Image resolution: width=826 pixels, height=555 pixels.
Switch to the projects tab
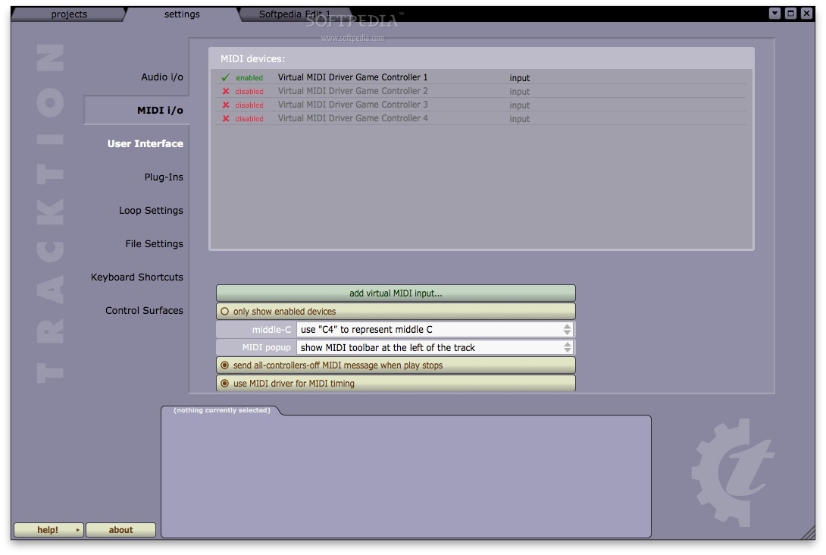[69, 14]
